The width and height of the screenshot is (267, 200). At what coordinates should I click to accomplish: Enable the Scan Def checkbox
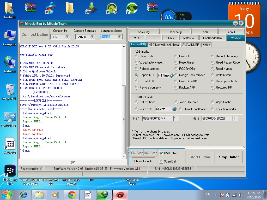click(161, 161)
